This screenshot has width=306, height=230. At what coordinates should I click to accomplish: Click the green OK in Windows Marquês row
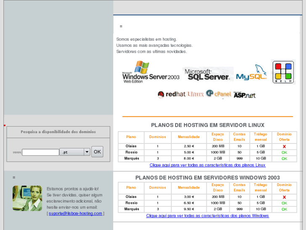284,209
